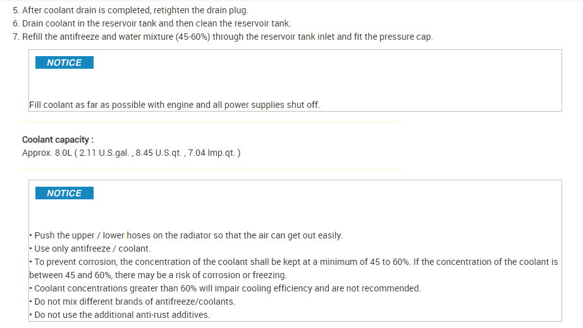
Task: Click the second blue NOTICE badge
Action: coord(64,193)
